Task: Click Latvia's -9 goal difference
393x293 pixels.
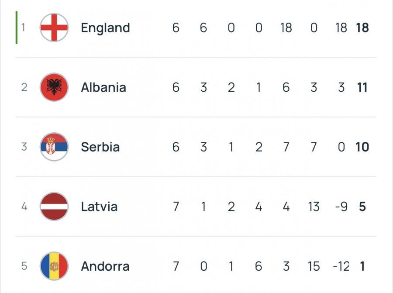Action: coord(341,206)
